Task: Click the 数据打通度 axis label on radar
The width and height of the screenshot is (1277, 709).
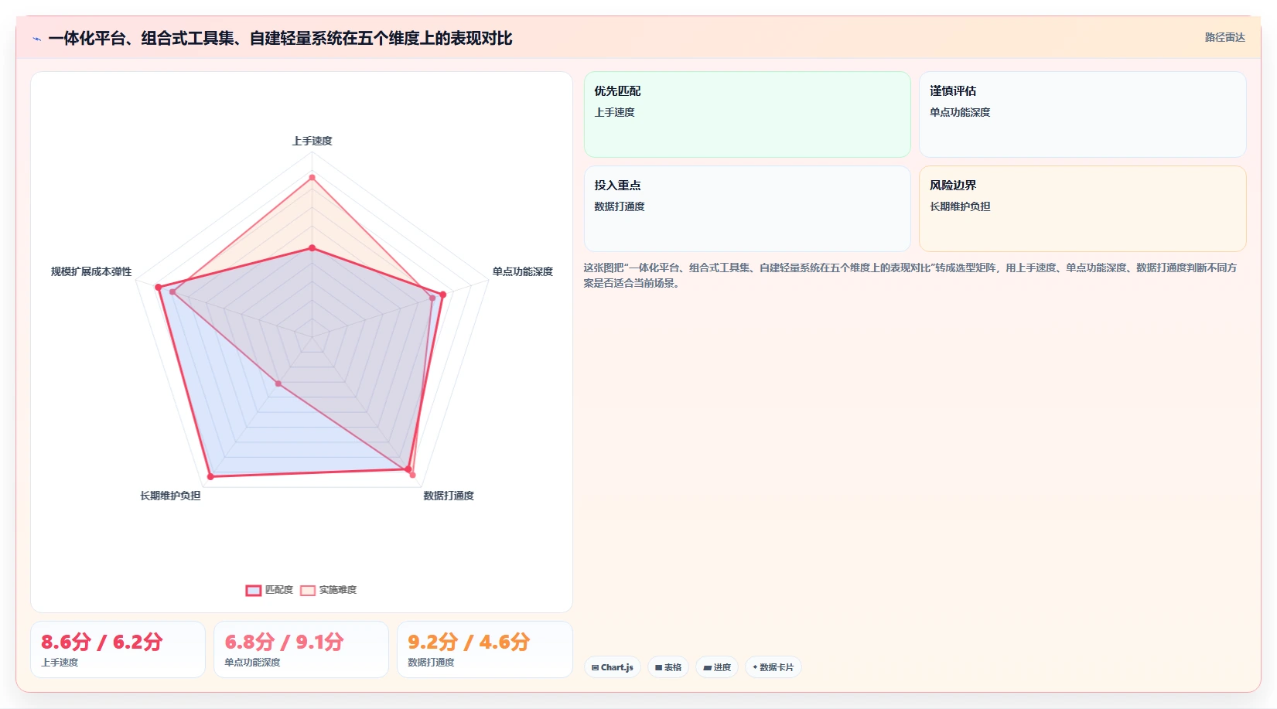Action: [449, 496]
